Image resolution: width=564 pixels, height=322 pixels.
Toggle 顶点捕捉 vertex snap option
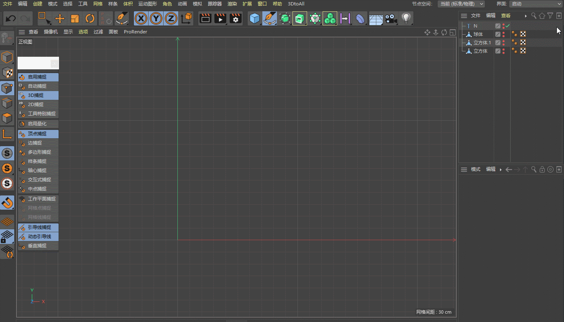point(37,134)
